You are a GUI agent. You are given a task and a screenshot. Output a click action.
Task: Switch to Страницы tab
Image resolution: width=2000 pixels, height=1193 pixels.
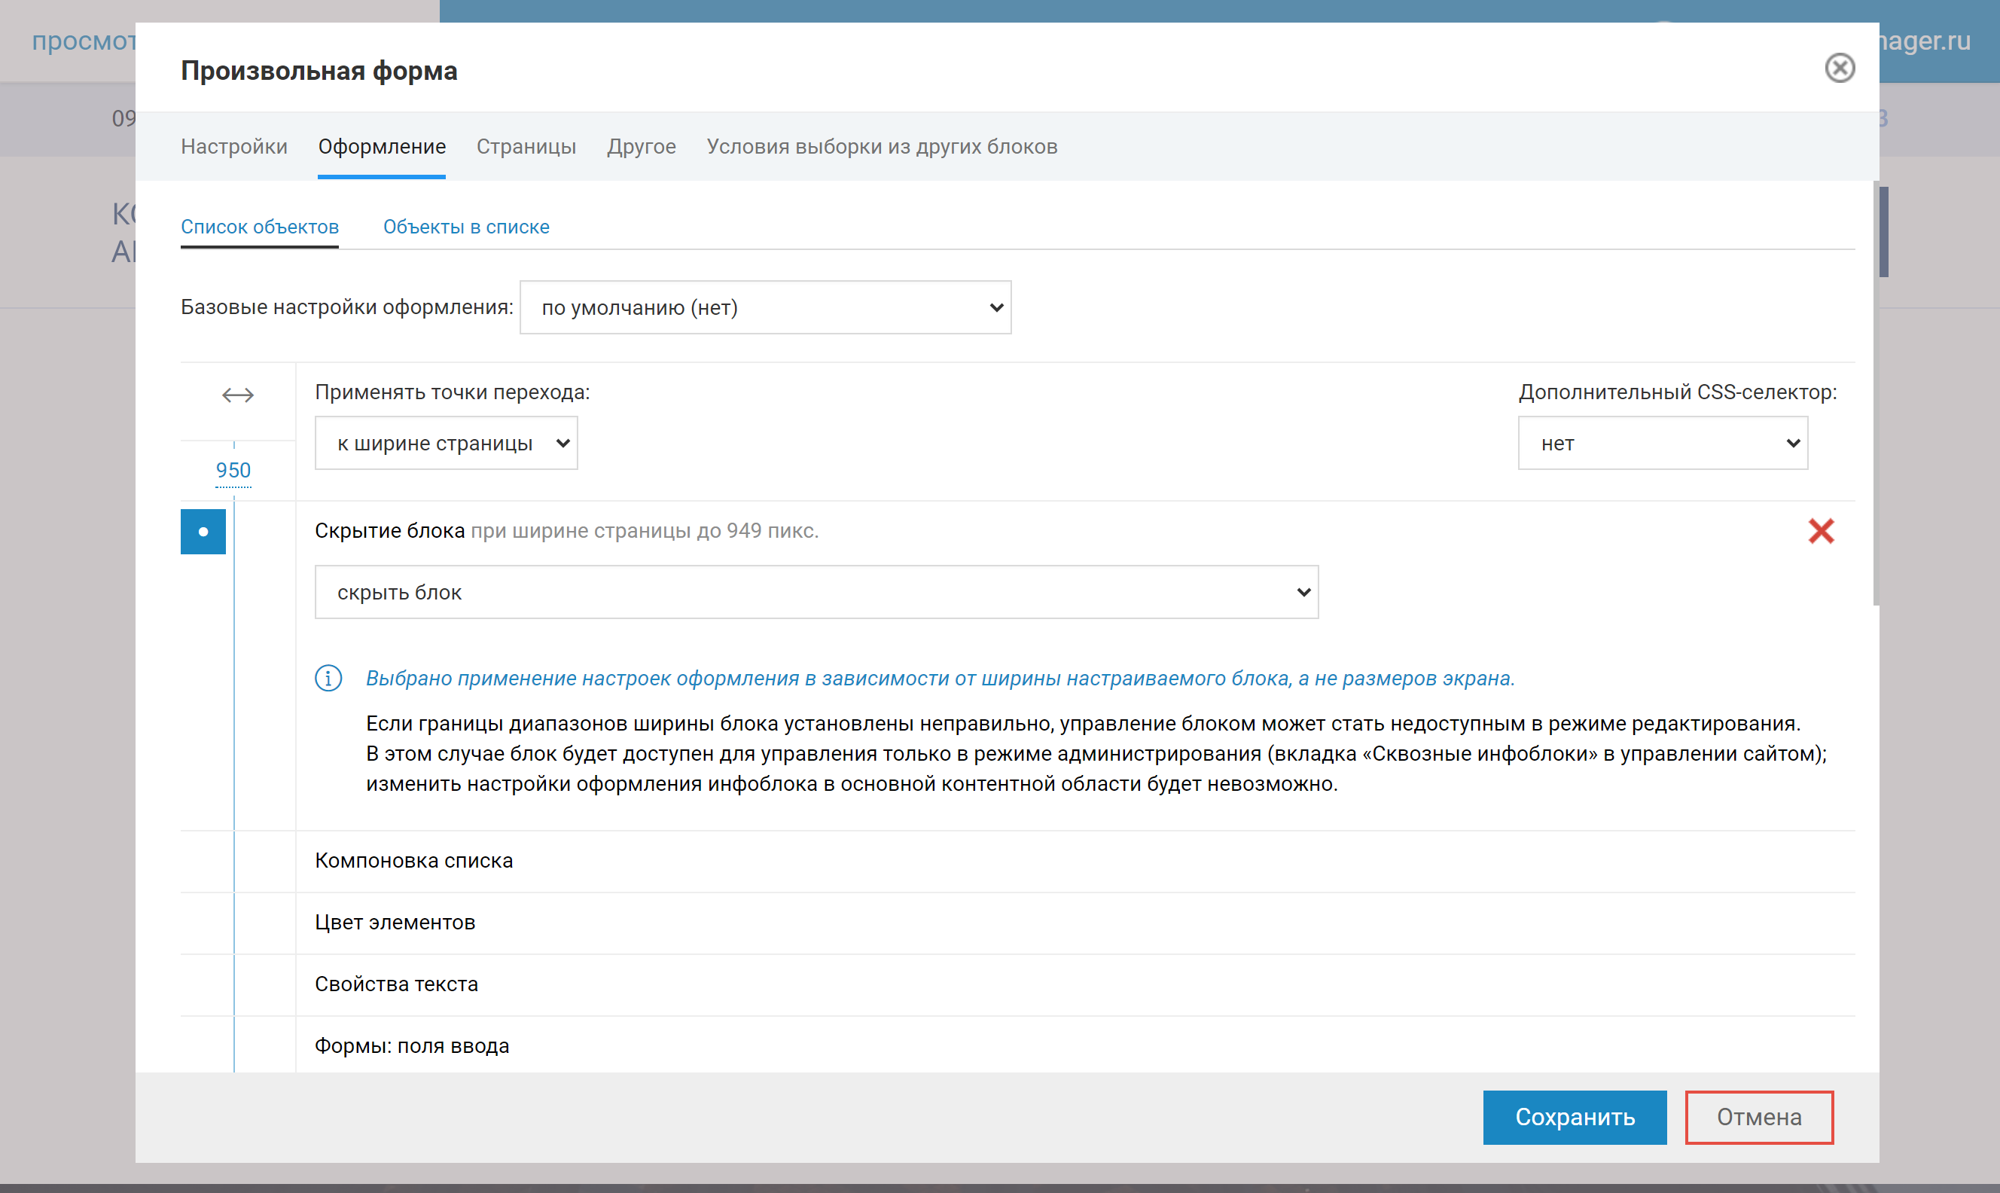point(526,146)
